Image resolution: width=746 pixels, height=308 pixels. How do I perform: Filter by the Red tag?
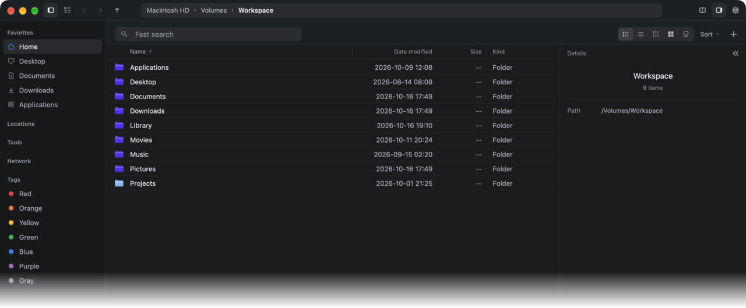[x=52, y=194]
